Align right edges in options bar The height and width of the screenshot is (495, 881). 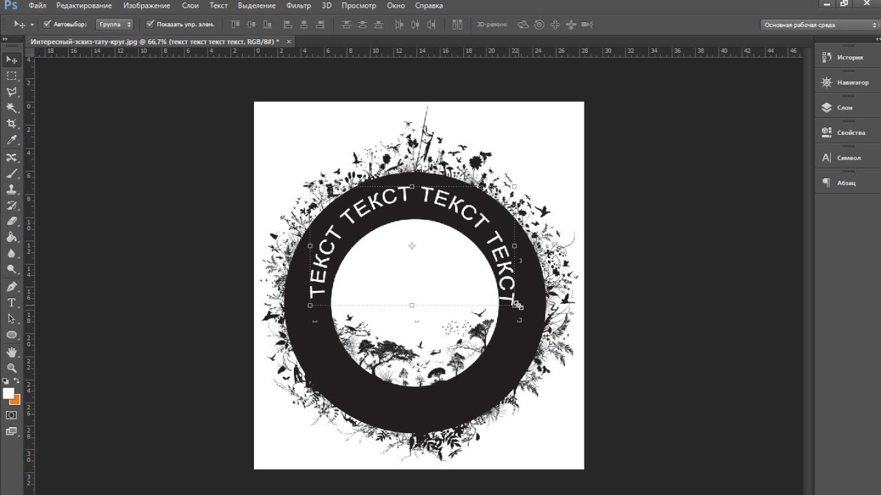tap(321, 25)
